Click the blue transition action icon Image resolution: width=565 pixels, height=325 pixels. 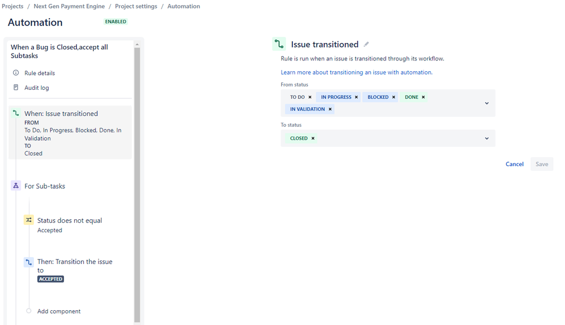coord(29,262)
